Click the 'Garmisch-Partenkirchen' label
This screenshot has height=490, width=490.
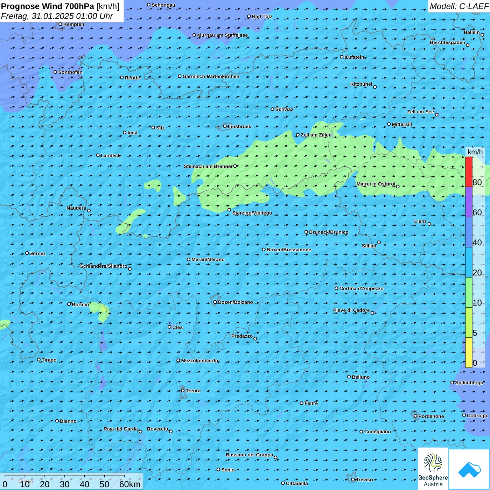click(x=211, y=76)
